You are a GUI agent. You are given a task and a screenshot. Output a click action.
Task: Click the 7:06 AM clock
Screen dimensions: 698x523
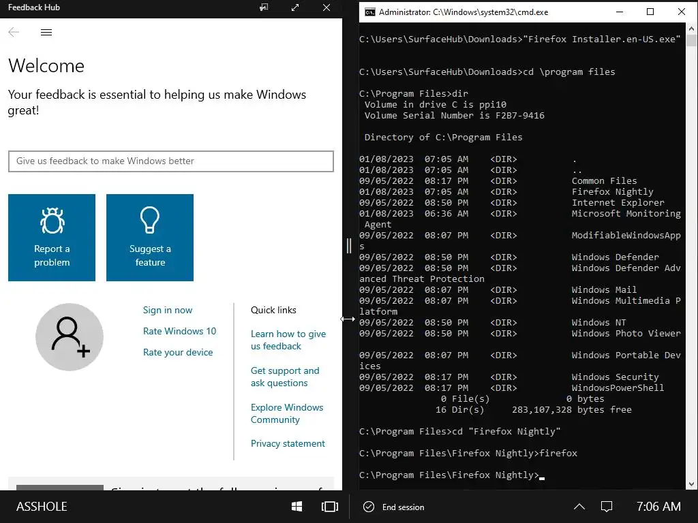coord(658,507)
